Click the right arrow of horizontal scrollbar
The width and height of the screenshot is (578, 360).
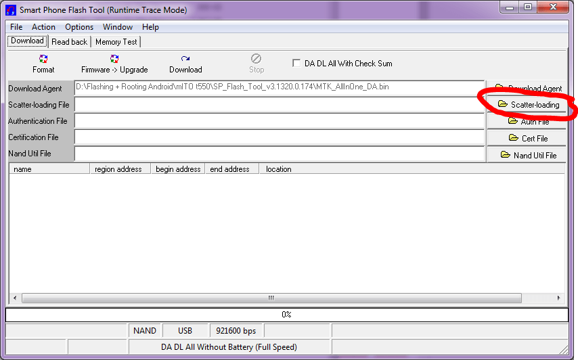559,298
